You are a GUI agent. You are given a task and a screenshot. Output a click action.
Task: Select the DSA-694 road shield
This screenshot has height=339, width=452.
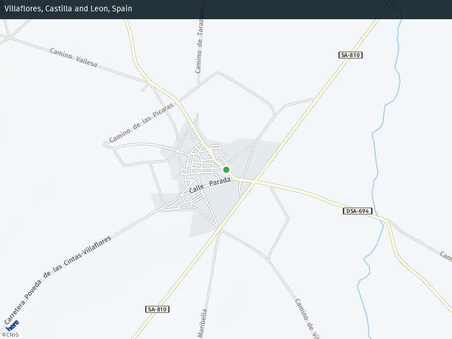pos(357,211)
